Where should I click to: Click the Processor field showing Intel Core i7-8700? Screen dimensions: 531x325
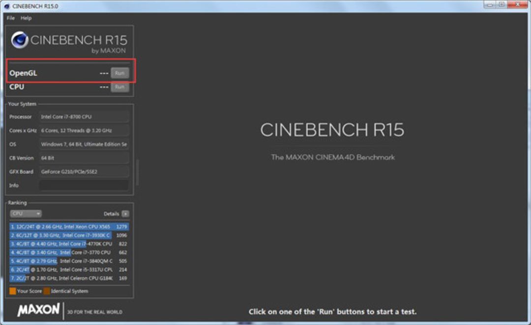pyautogui.click(x=84, y=116)
